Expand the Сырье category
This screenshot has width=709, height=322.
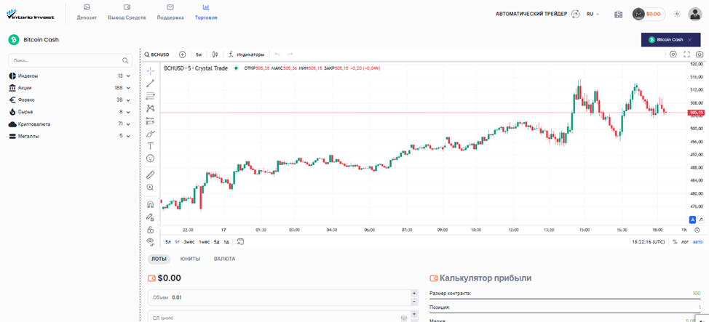70,111
